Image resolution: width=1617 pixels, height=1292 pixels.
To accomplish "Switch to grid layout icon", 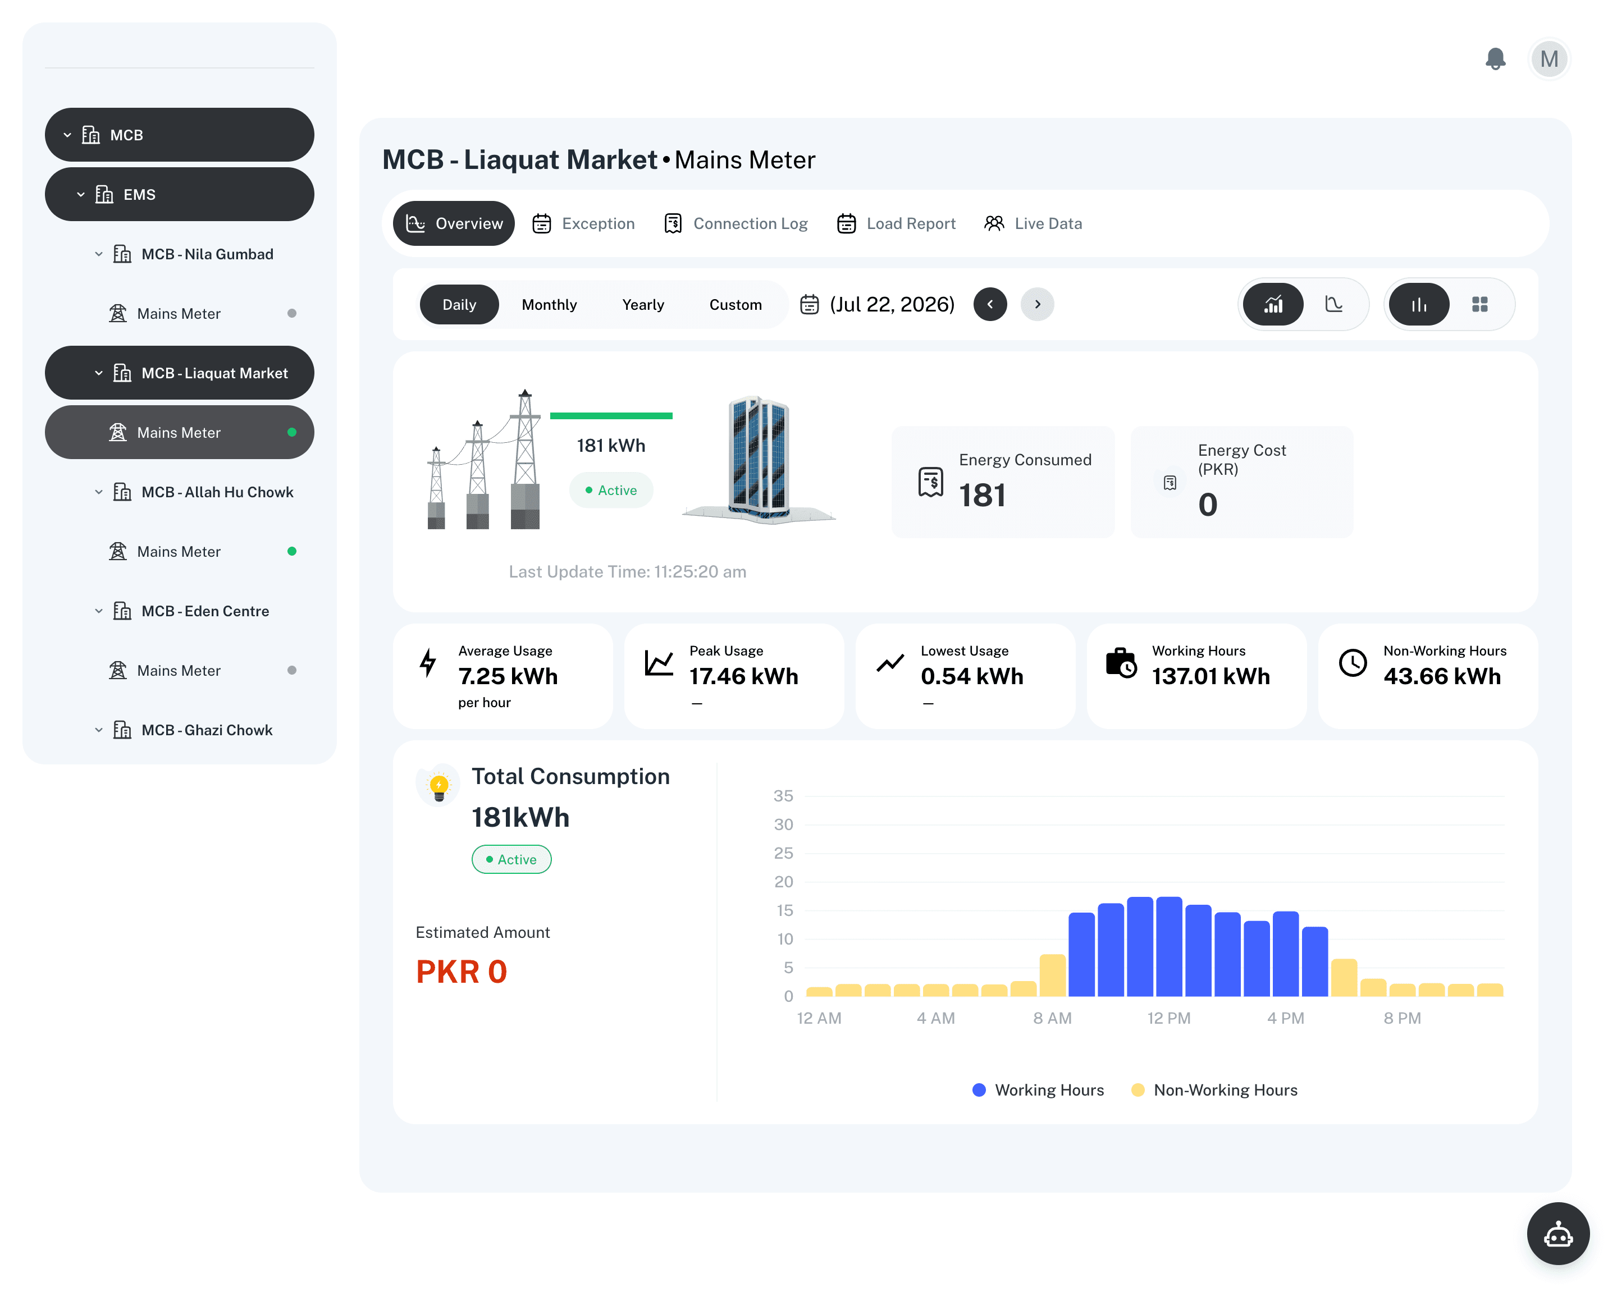I will [1480, 304].
